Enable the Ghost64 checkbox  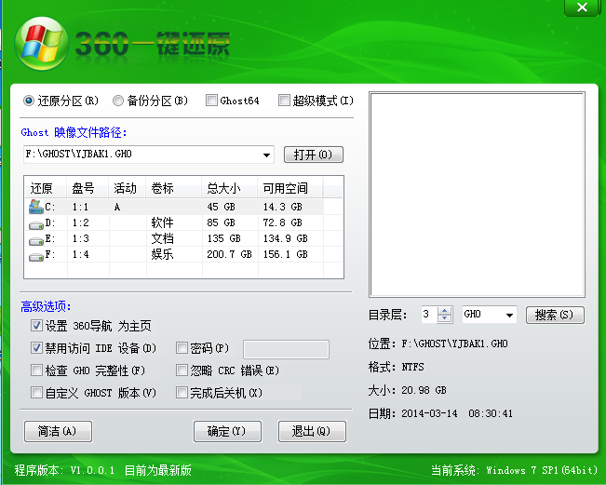click(x=212, y=101)
